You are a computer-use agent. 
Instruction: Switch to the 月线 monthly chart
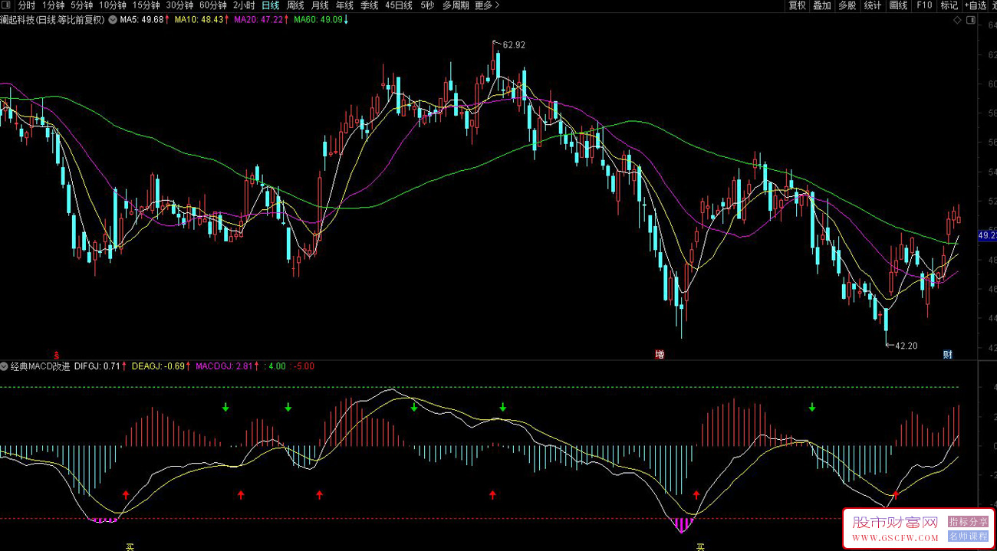(320, 5)
